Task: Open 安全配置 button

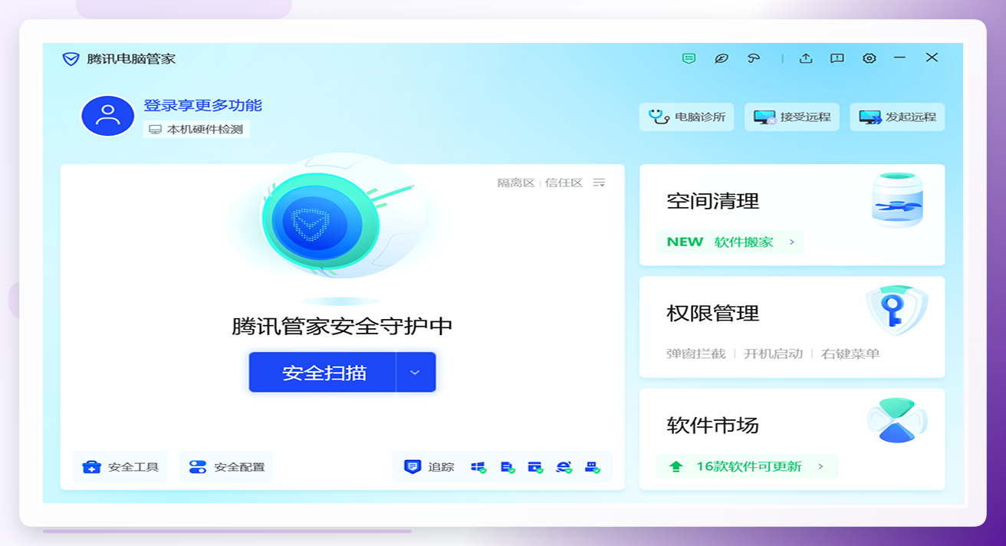Action: 226,467
